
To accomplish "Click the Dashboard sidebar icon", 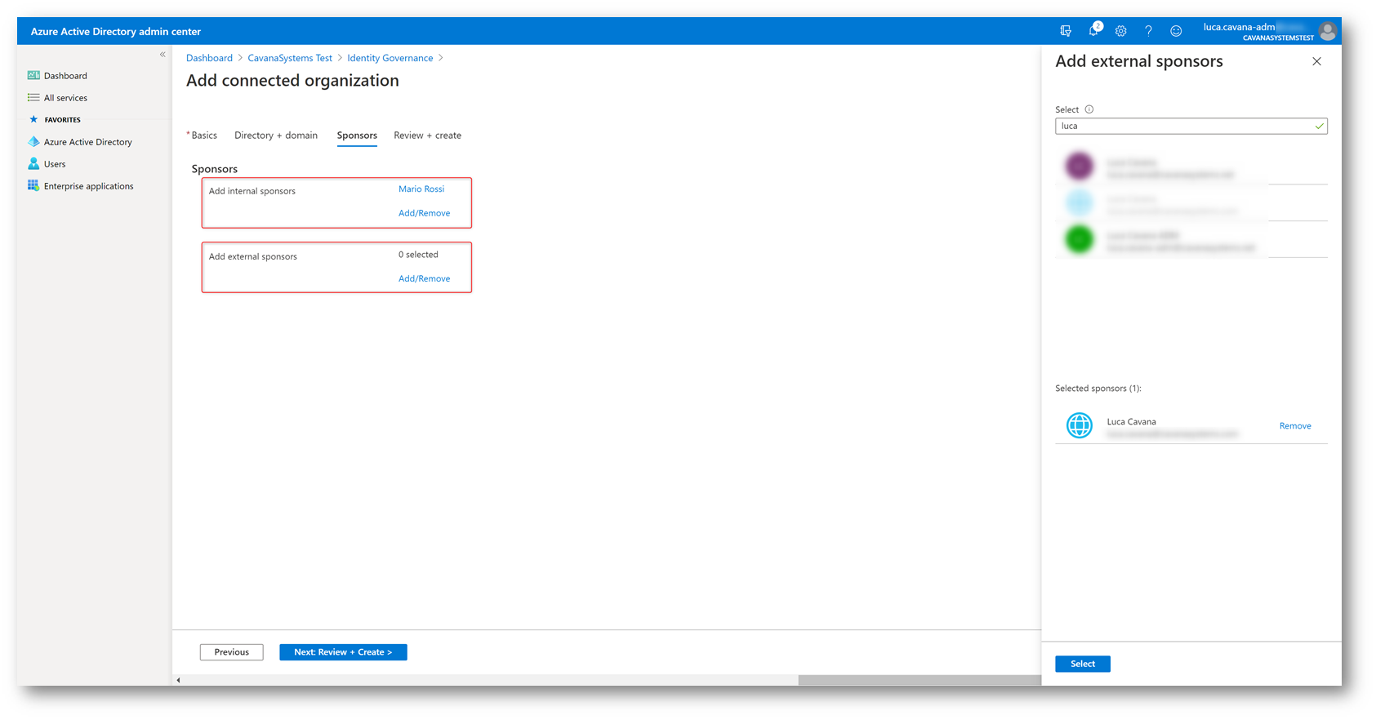I will (33, 75).
